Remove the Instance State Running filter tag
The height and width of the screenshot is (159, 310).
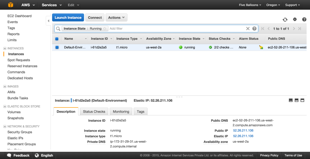(x=104, y=29)
